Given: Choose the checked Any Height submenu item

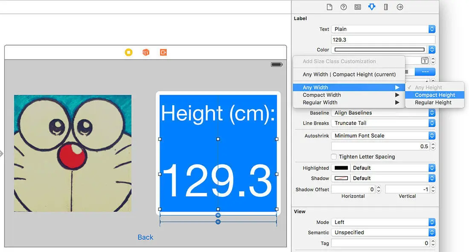Looking at the screenshot, I should [x=434, y=88].
